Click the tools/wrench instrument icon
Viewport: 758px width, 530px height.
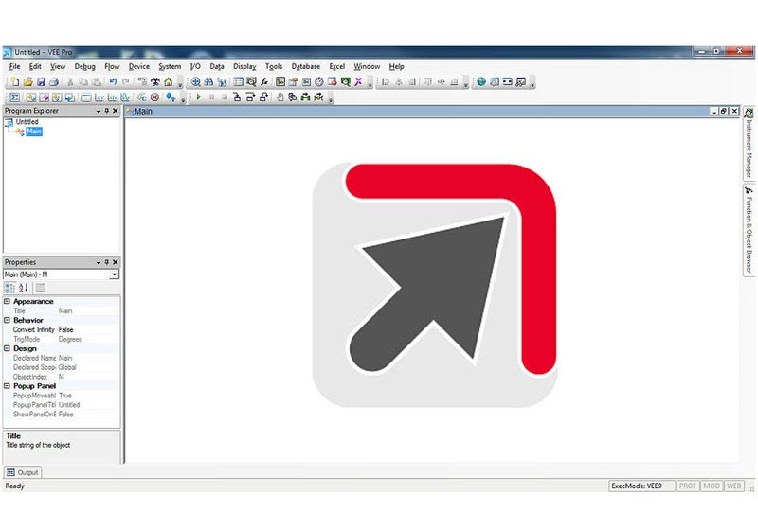[x=155, y=82]
